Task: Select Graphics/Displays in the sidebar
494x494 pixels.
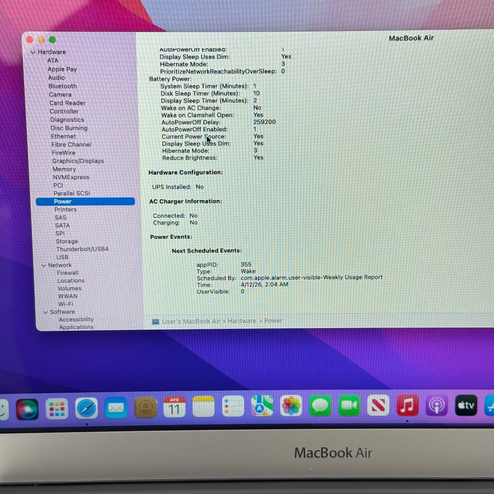Action: pyautogui.click(x=78, y=161)
